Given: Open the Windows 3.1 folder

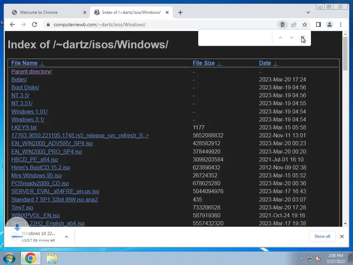Looking at the screenshot, I should [x=28, y=119].
